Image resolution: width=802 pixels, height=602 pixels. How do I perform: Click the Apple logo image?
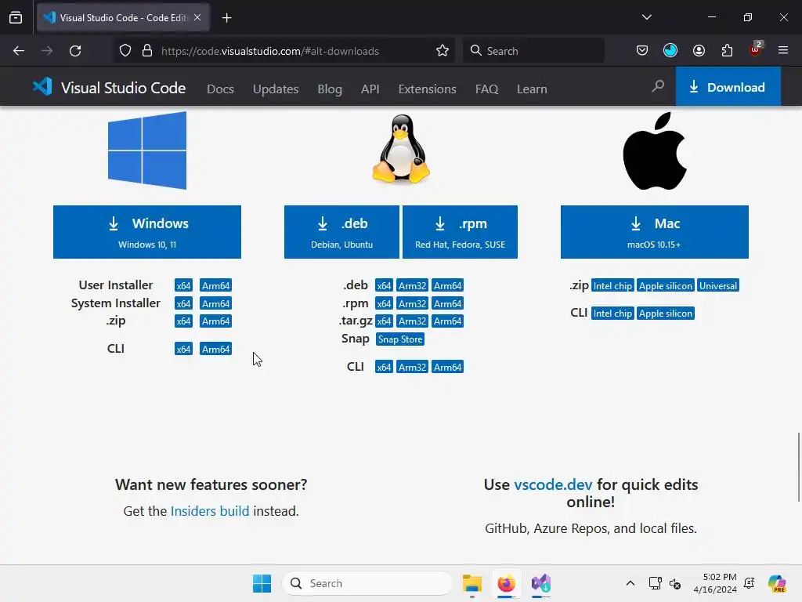pyautogui.click(x=655, y=151)
